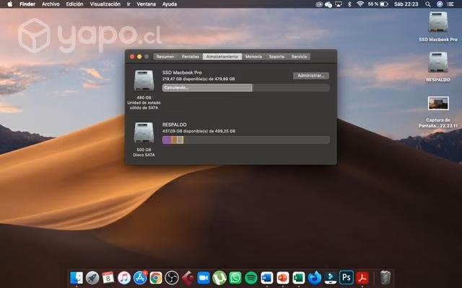
Task: Open WhatsApp from the Dock
Action: tap(235, 277)
